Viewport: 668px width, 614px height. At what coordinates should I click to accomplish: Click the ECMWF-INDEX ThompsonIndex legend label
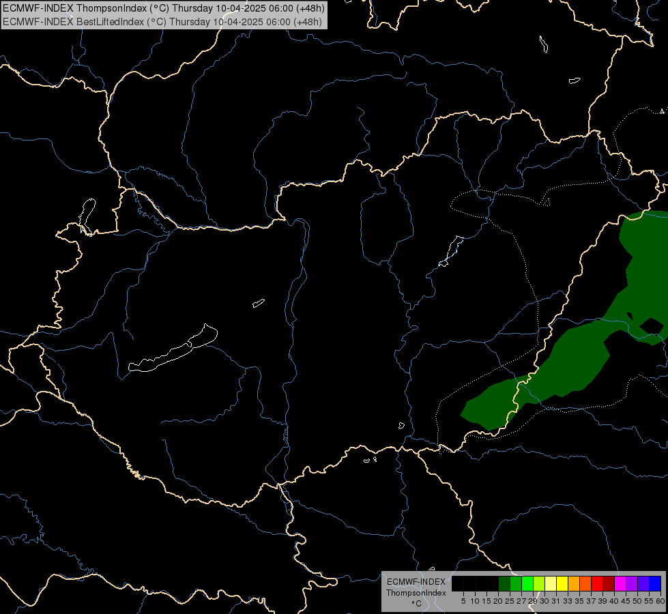click(x=416, y=587)
